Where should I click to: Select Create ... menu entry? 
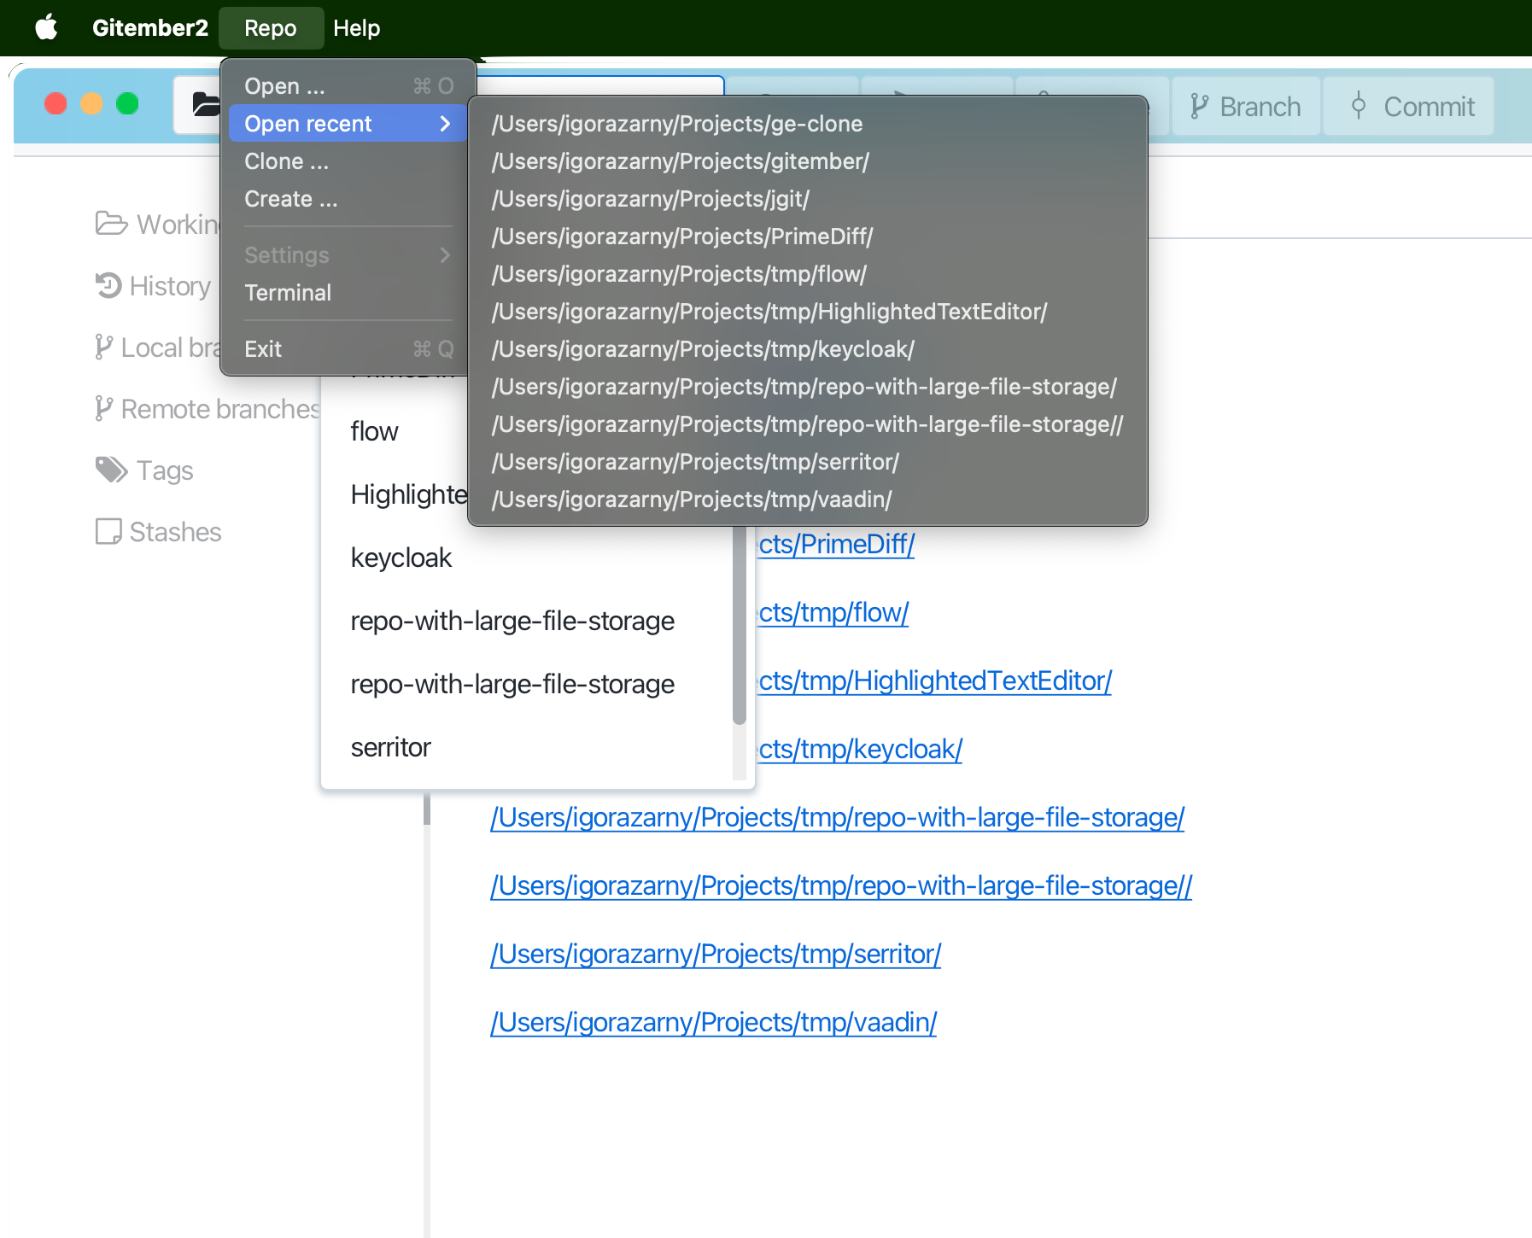tap(348, 199)
